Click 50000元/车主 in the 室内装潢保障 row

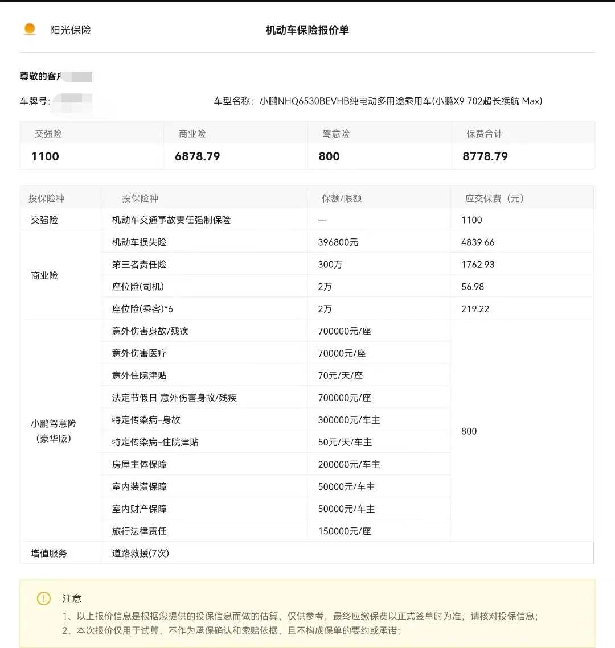[347, 487]
